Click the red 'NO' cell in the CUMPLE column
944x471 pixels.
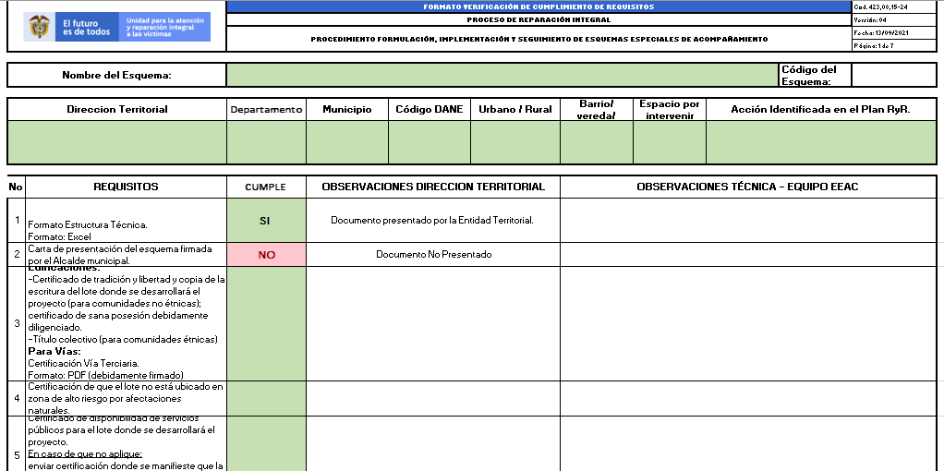pyautogui.click(x=266, y=254)
